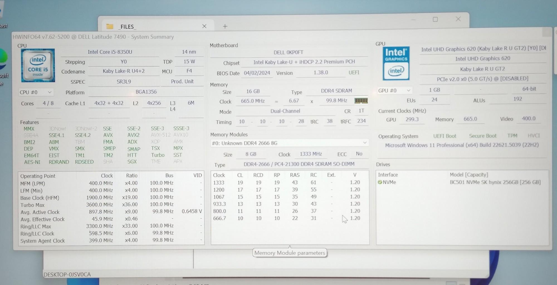Click the UEFI Boot indicator

click(x=444, y=136)
